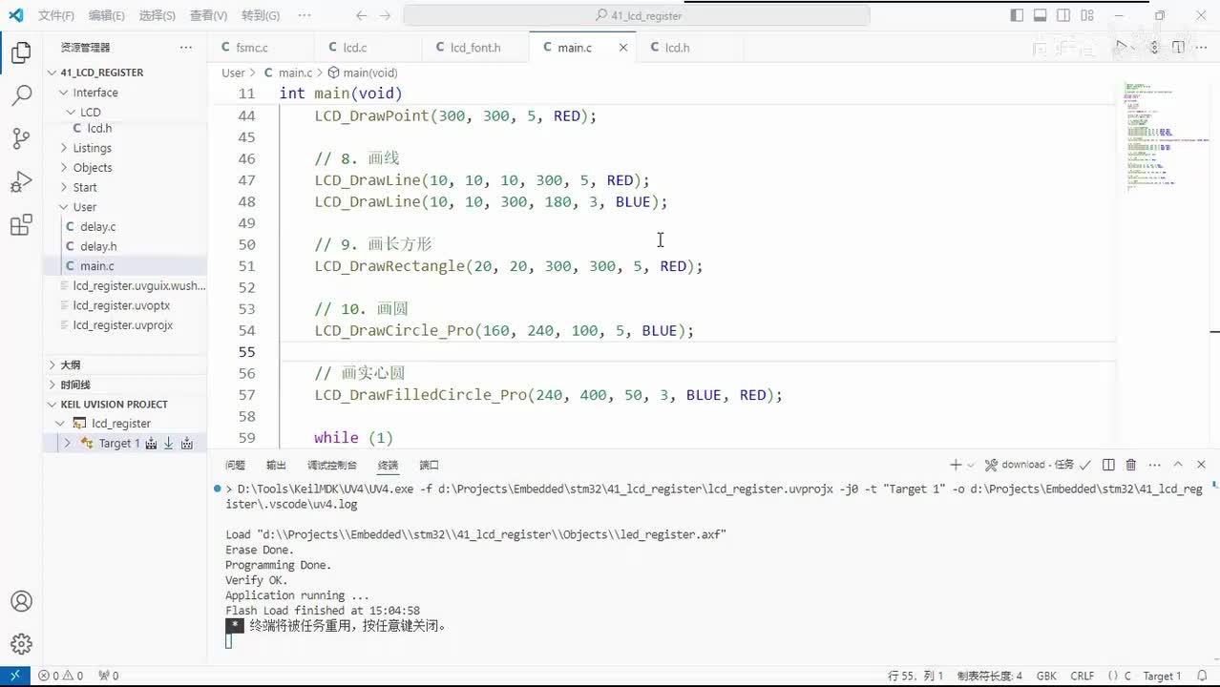Switch to the 端口 panel tab

tap(429, 465)
